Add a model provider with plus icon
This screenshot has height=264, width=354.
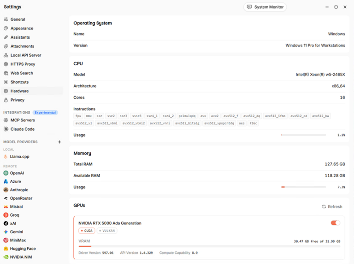pyautogui.click(x=59, y=142)
